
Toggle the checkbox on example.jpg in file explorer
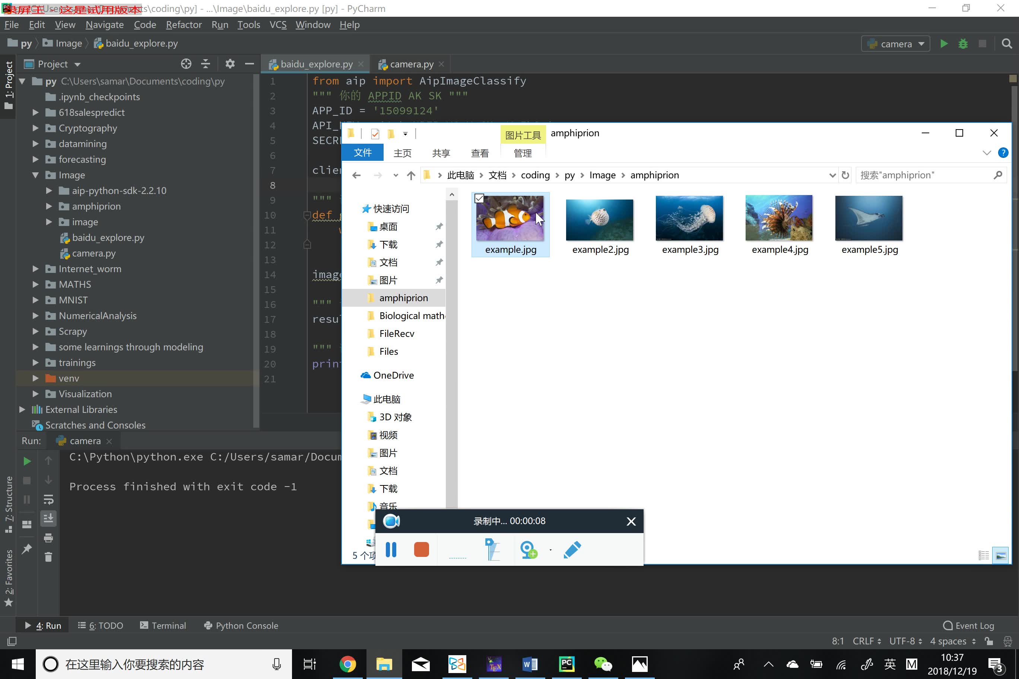(x=479, y=198)
